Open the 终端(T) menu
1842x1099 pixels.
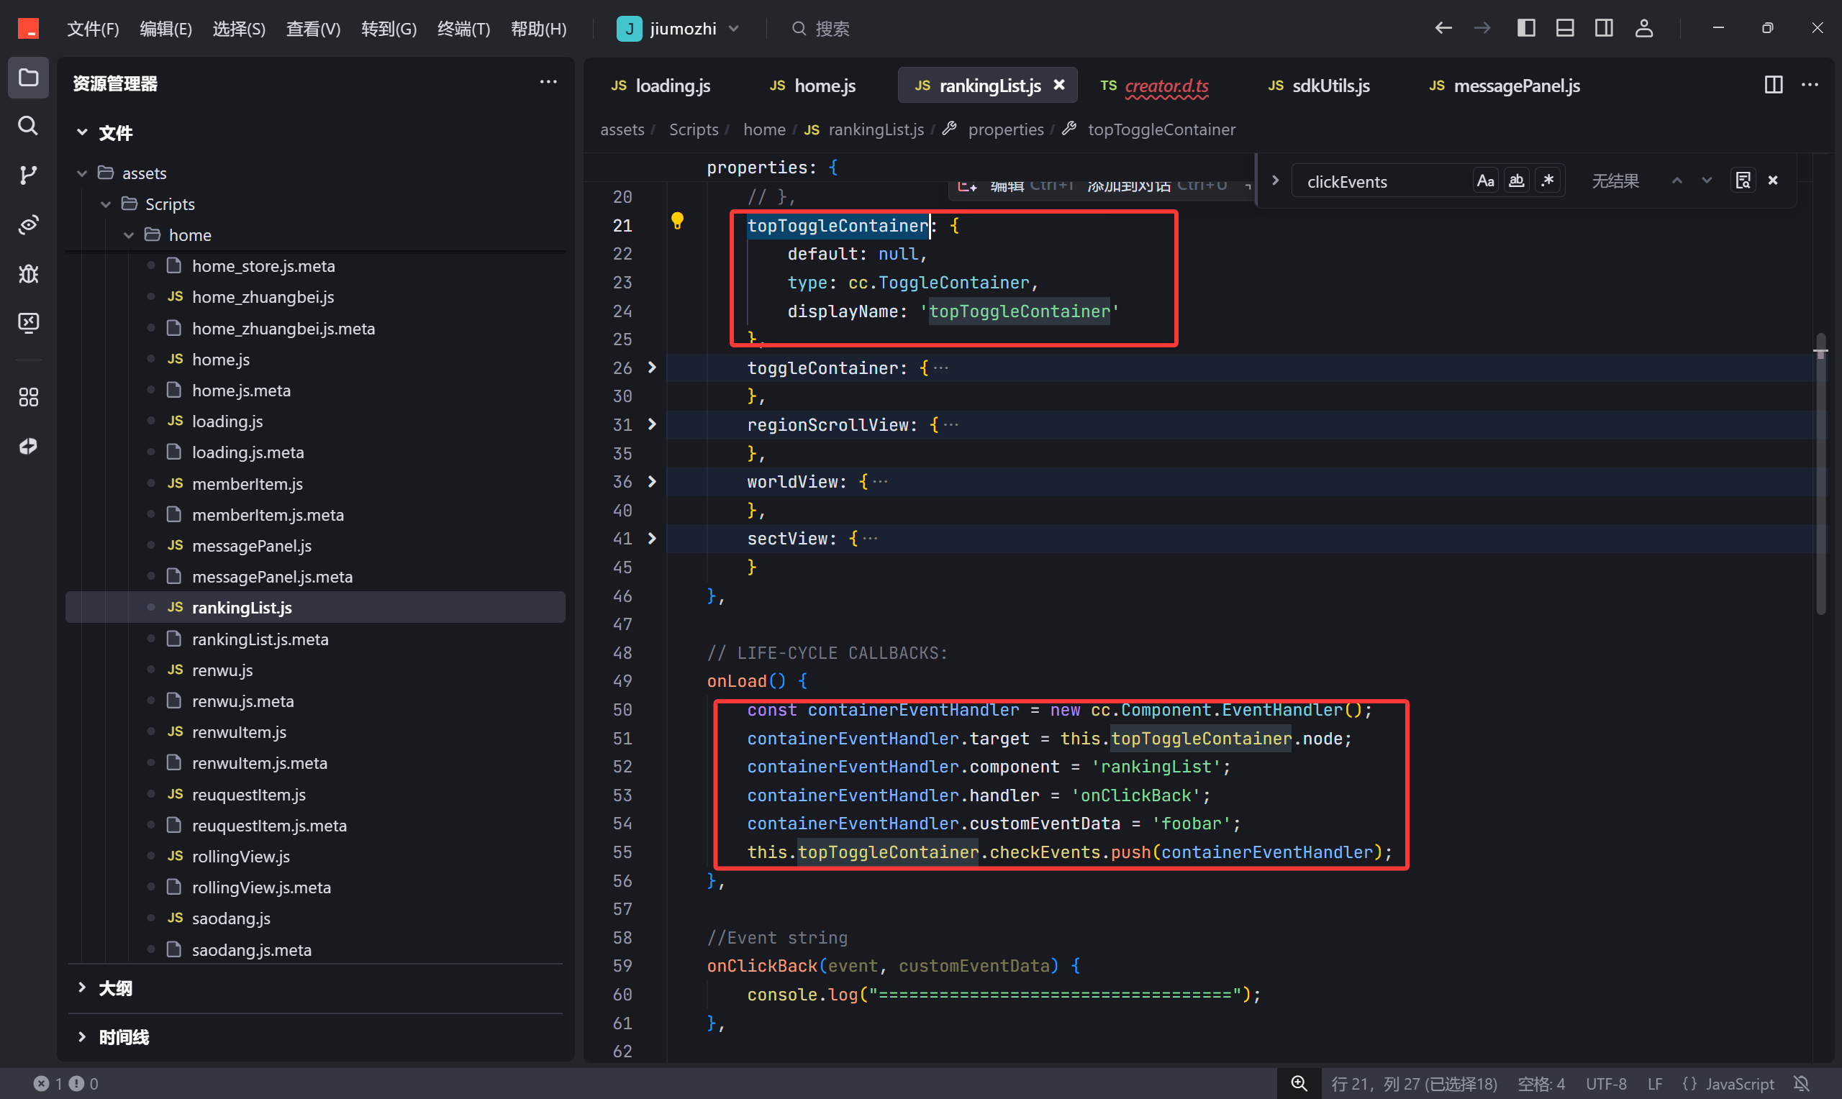click(x=463, y=28)
